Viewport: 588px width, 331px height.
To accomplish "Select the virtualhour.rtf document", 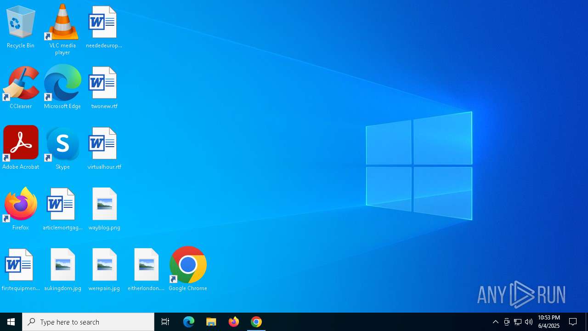I will [104, 148].
